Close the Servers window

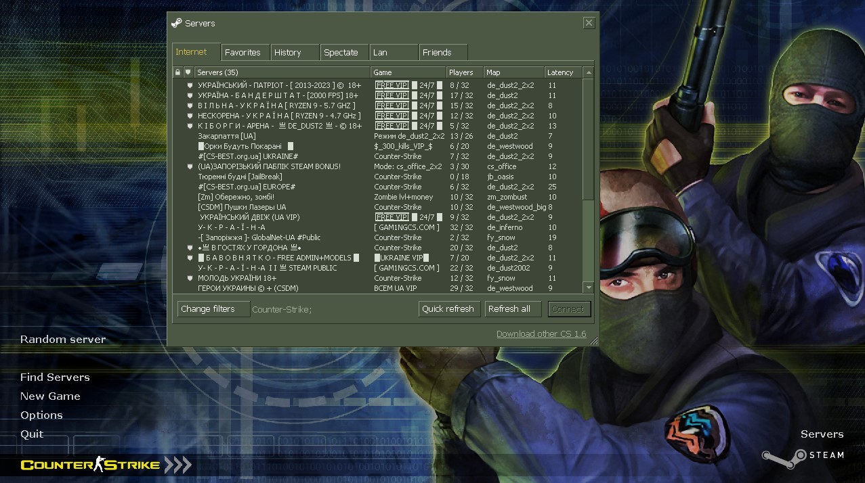tap(589, 23)
